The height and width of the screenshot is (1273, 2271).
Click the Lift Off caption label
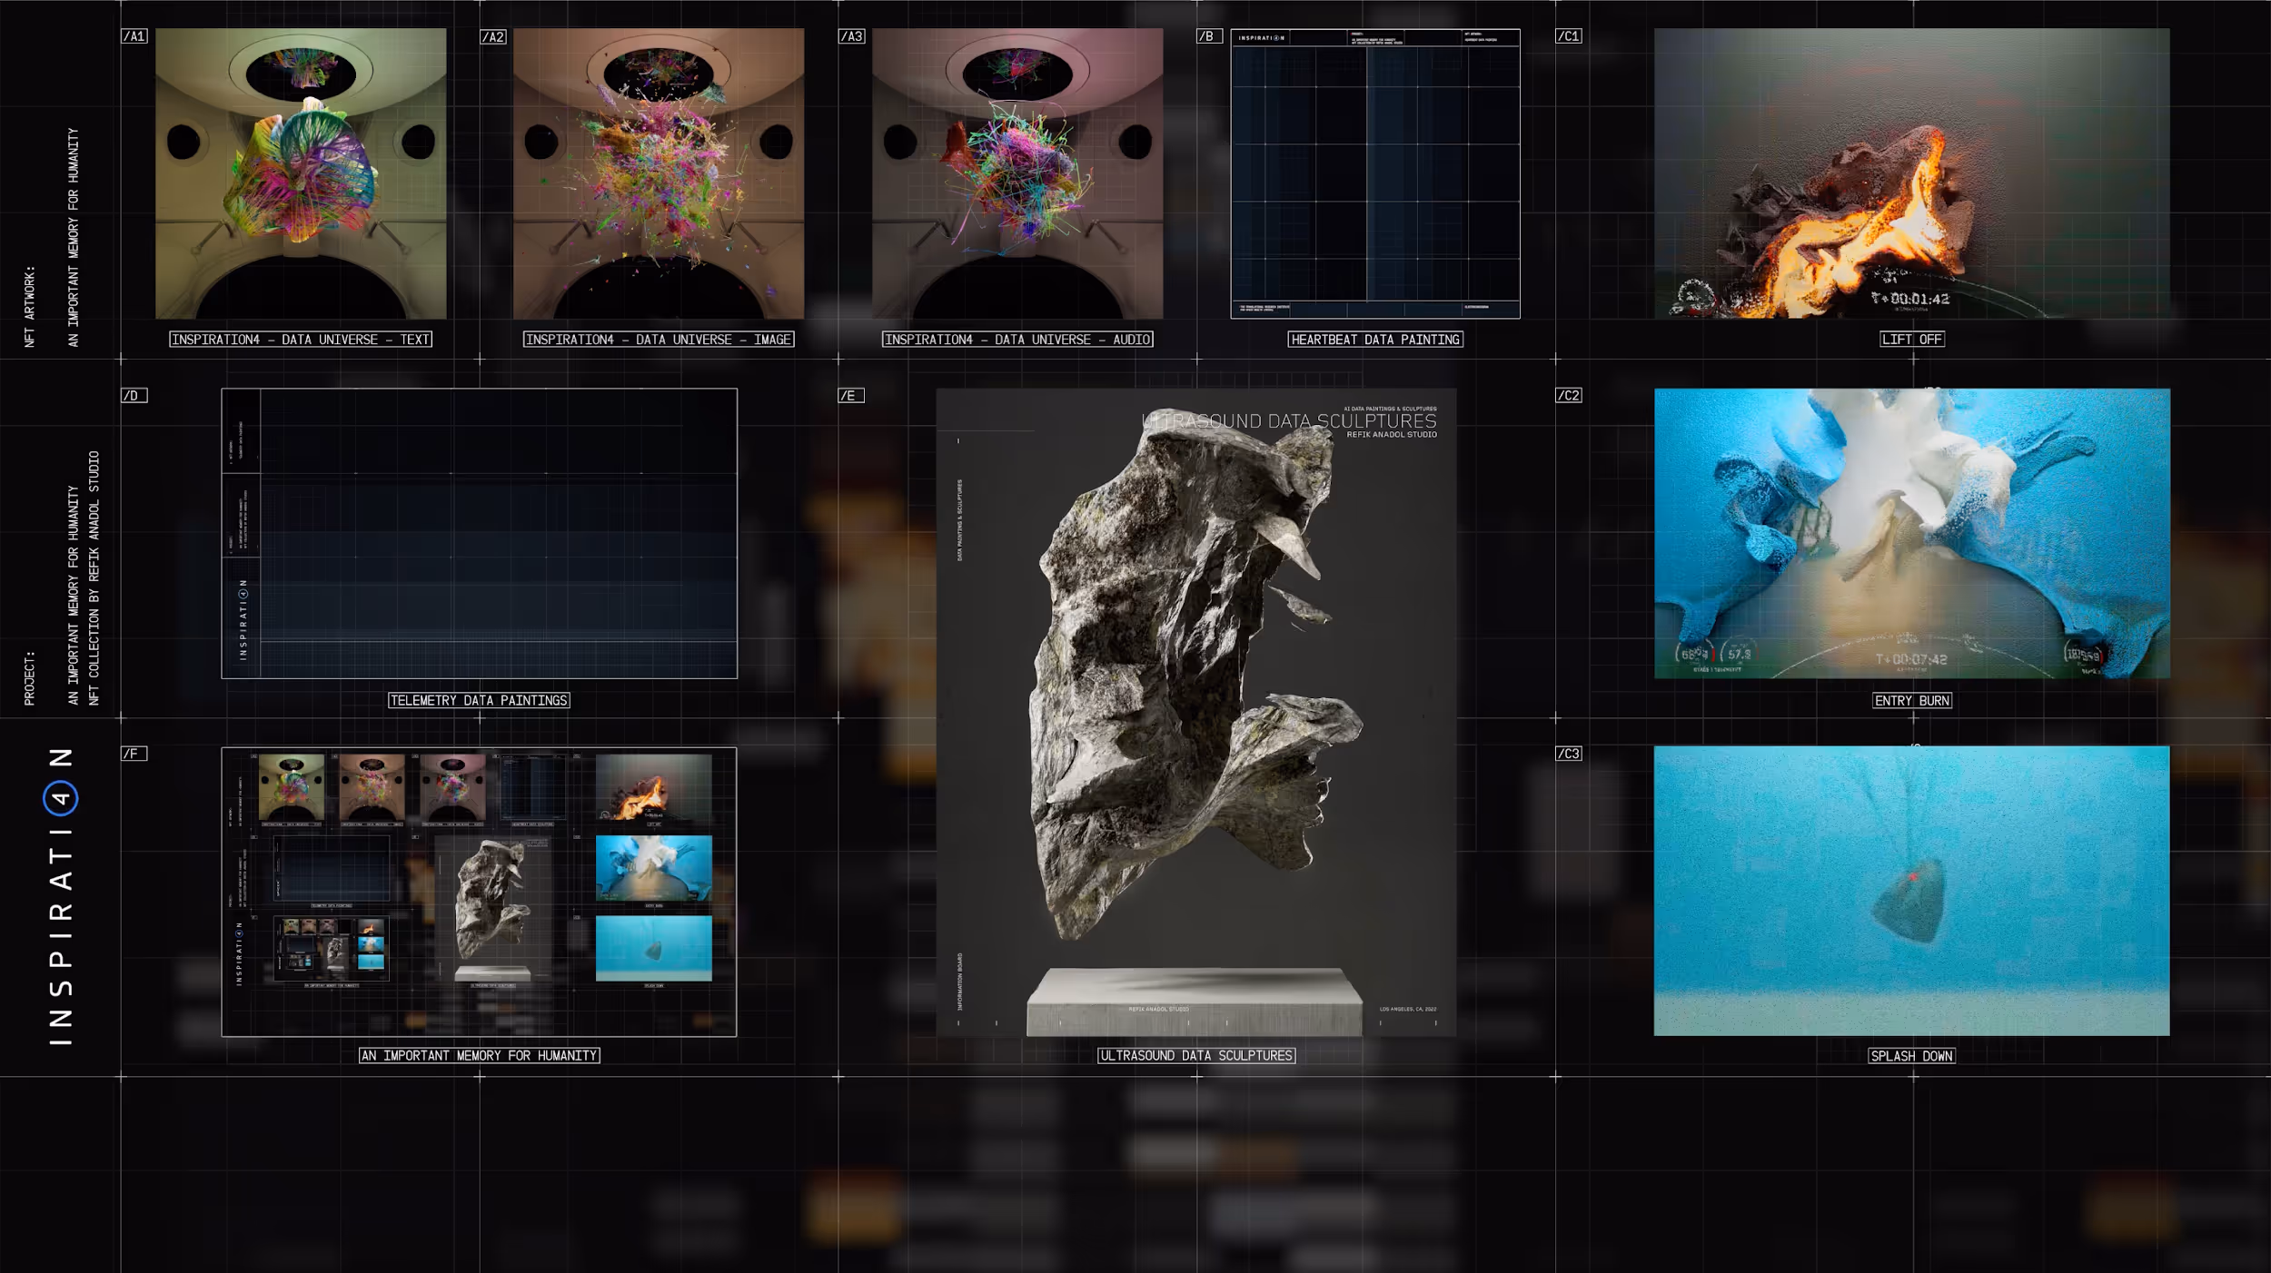pyautogui.click(x=1911, y=340)
